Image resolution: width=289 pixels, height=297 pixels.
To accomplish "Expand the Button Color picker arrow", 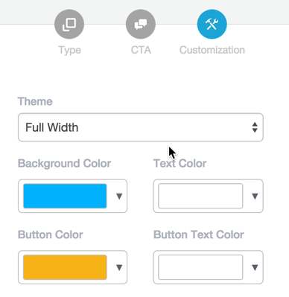I will point(119,267).
